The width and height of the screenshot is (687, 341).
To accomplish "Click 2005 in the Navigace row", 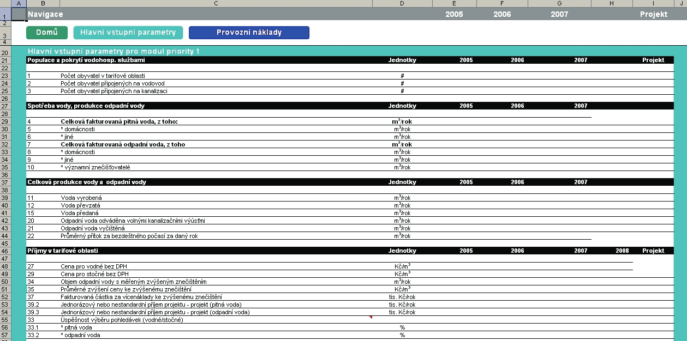I will (x=454, y=14).
